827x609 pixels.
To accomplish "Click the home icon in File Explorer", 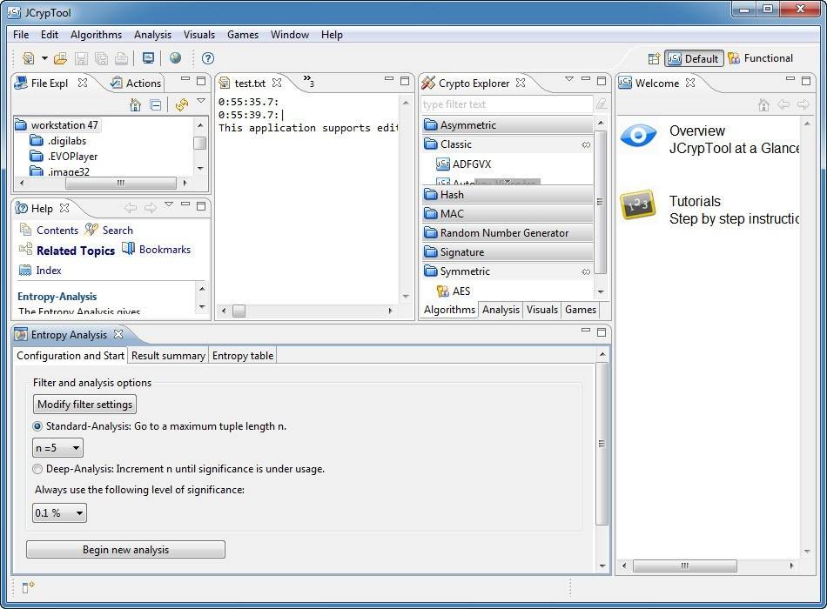I will coord(135,104).
